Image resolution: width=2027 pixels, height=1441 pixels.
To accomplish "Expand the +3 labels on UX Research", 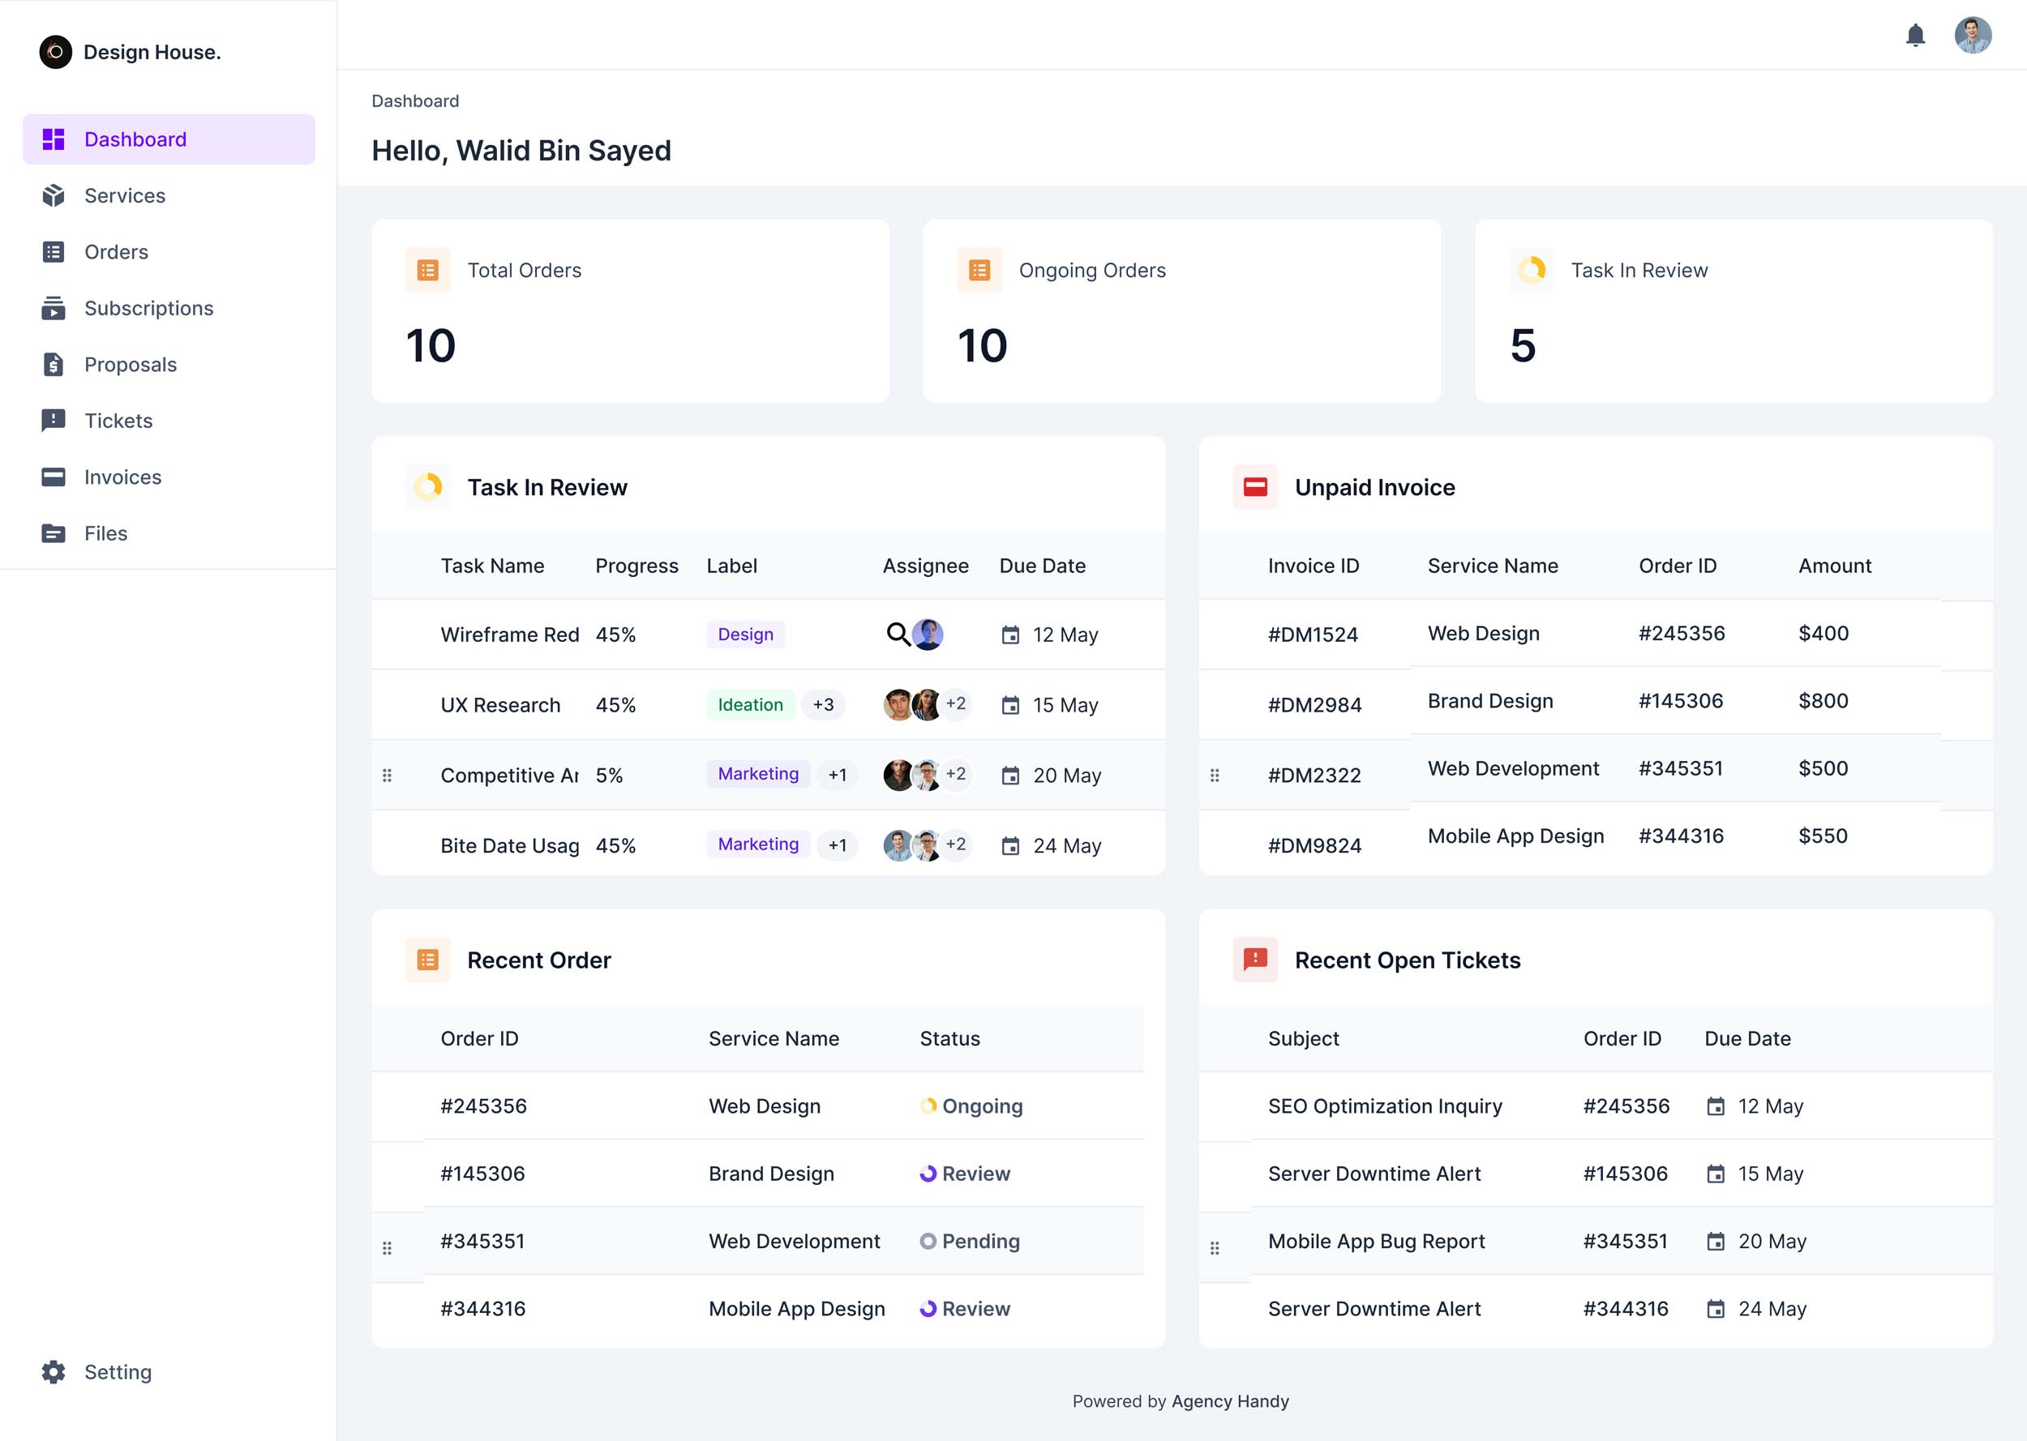I will click(823, 704).
